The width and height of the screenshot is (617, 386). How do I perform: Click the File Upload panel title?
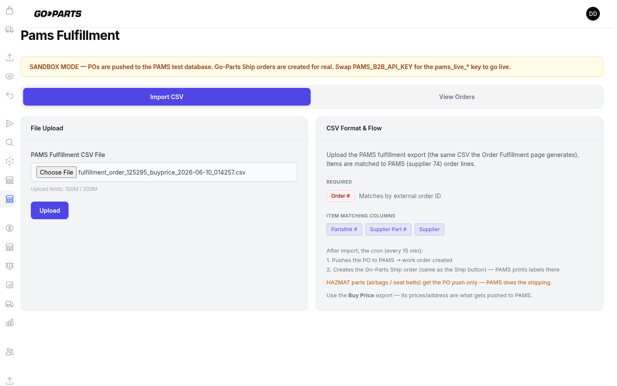pos(47,128)
